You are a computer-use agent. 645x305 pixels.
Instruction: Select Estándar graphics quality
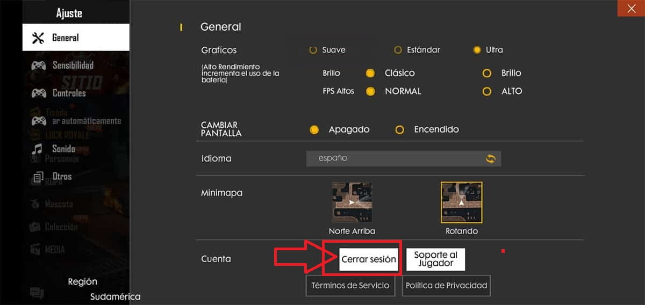click(x=398, y=50)
